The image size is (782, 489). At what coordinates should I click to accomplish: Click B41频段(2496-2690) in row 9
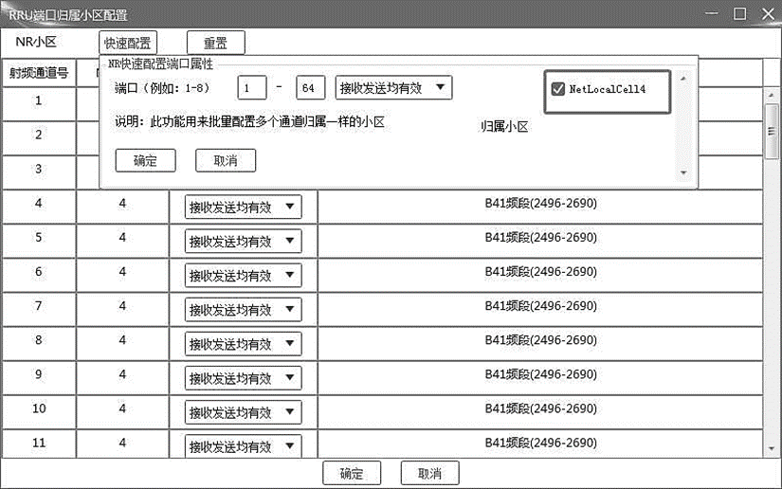[541, 374]
